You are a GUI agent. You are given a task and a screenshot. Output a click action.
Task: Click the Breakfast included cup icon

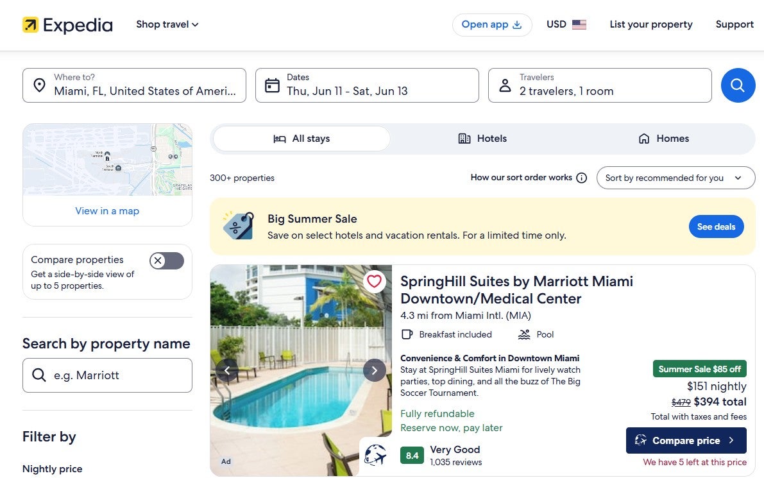[x=407, y=334]
